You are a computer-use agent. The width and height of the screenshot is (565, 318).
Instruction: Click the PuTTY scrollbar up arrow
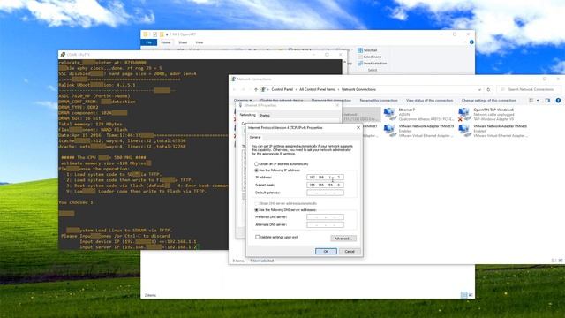344,63
